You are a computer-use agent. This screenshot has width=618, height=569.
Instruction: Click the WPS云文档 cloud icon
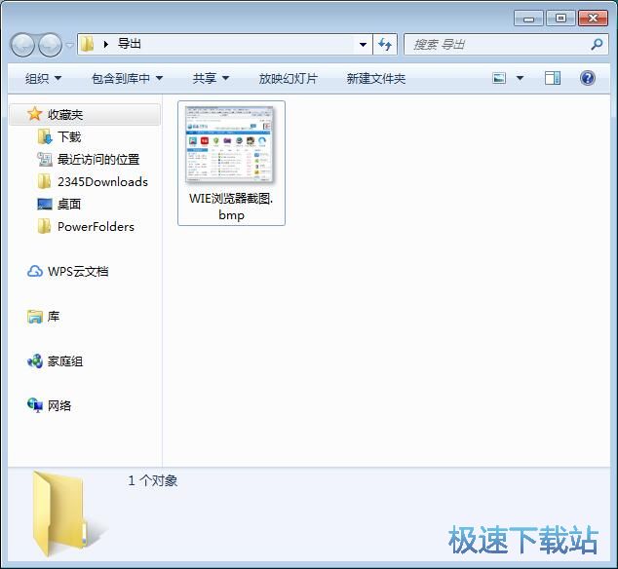click(35, 271)
